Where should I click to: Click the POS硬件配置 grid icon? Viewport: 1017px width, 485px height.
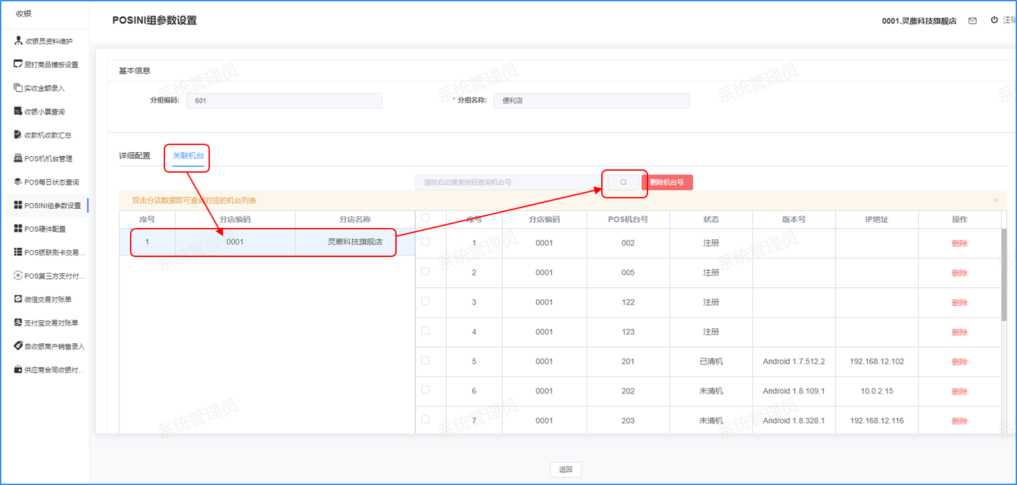click(18, 229)
